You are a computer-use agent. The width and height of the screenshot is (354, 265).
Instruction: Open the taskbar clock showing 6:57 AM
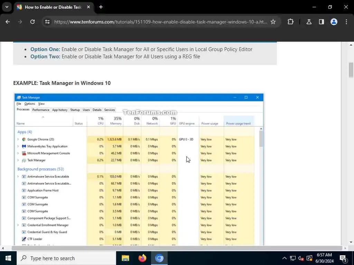click(324, 258)
